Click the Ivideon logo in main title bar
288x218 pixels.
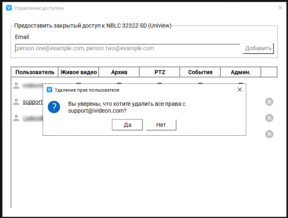tap(9, 8)
